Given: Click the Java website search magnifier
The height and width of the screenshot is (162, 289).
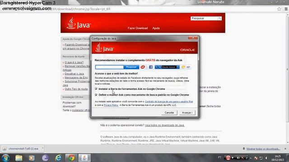Looking at the screenshot, I should pos(219,18).
